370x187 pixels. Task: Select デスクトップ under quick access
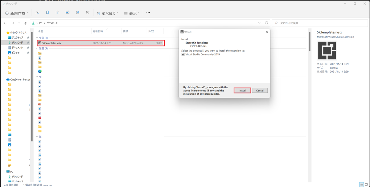tap(17, 38)
